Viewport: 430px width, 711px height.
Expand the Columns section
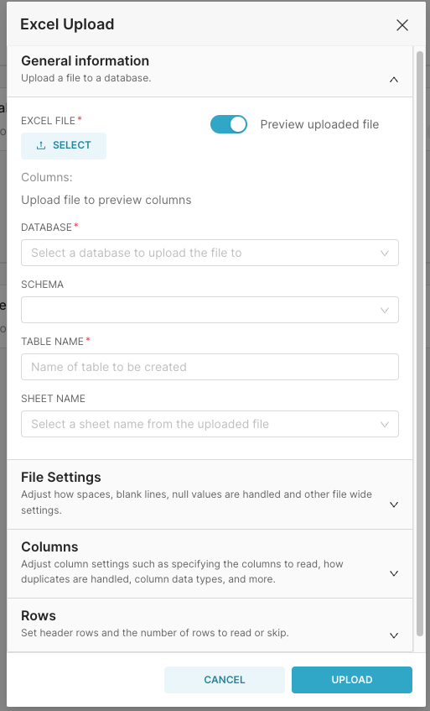(x=210, y=563)
